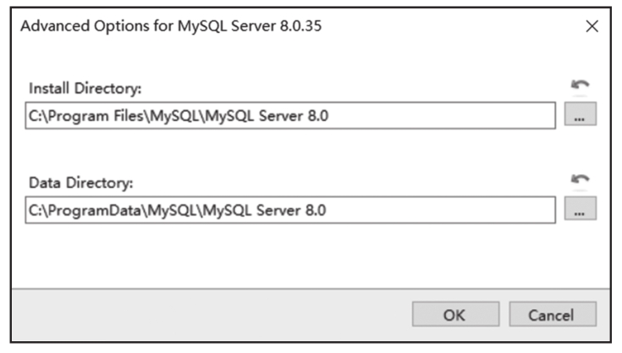The height and width of the screenshot is (353, 622).
Task: Click the dialog title bar text
Action: [x=171, y=26]
